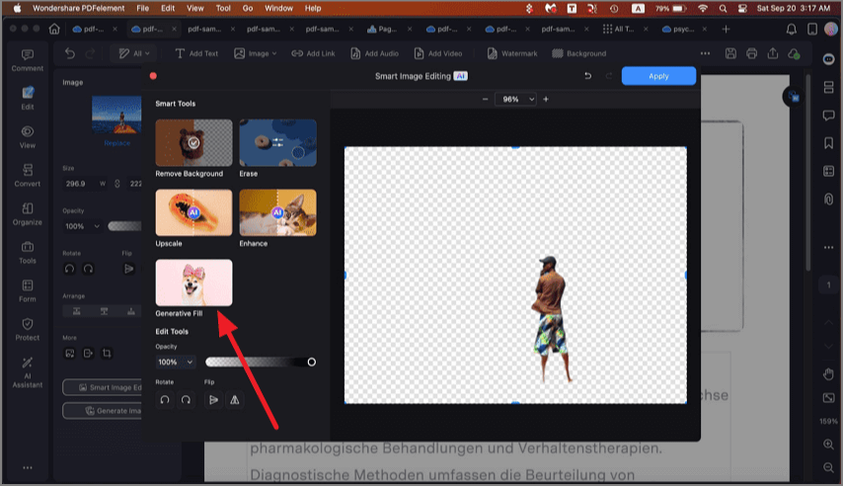
Task: Zoom in with the plus button
Action: [546, 100]
